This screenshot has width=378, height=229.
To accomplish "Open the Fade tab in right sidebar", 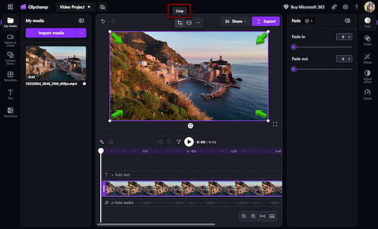I will click(367, 22).
